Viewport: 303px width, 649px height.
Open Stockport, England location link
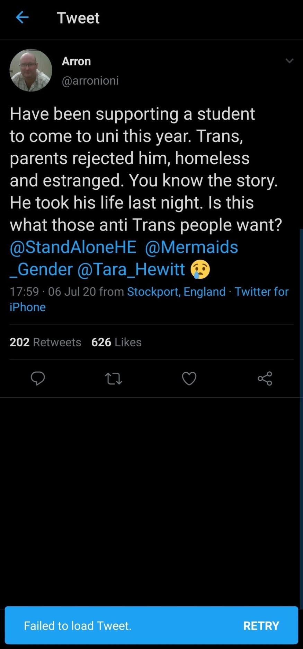pyautogui.click(x=176, y=292)
